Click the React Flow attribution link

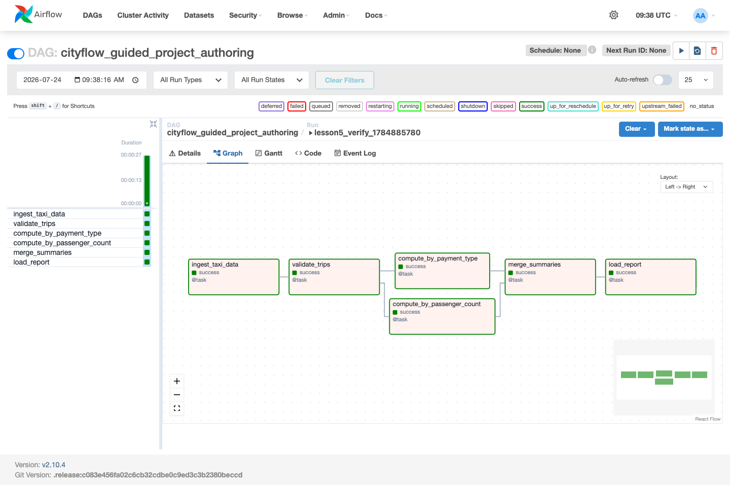coord(708,419)
